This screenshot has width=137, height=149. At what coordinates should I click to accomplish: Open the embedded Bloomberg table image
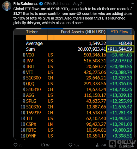[x=74, y=84]
